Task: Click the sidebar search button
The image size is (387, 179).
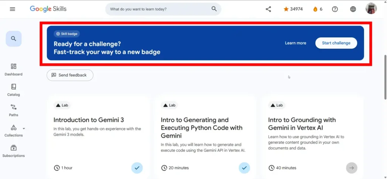Action: [x=14, y=39]
